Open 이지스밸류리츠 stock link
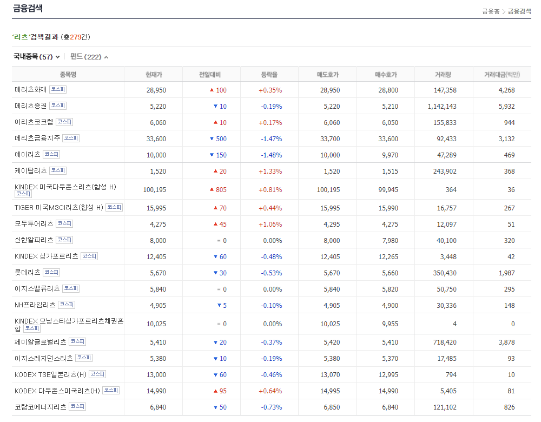Image resolution: width=541 pixels, height=422 pixels. (37, 289)
